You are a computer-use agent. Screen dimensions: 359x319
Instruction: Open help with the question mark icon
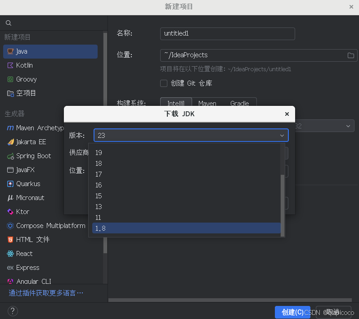point(13,311)
